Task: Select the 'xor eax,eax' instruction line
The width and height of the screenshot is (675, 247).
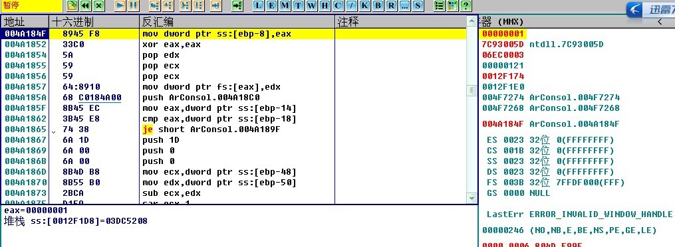Action: click(x=172, y=44)
